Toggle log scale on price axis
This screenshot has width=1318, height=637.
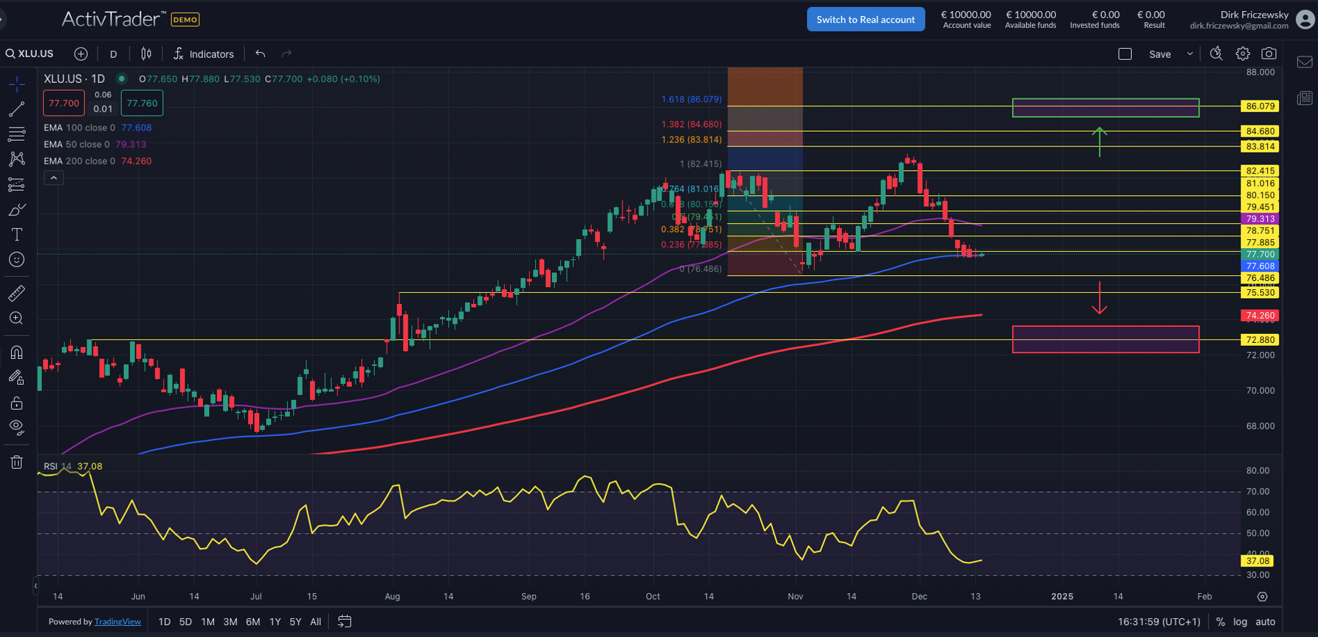coord(1240,622)
